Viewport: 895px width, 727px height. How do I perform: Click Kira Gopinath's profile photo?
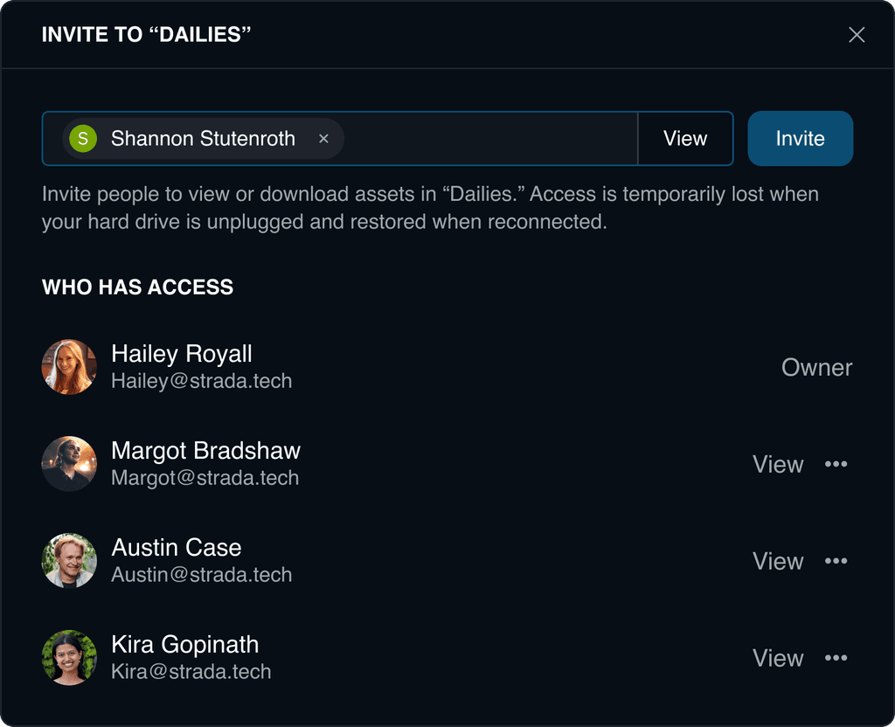tap(69, 658)
